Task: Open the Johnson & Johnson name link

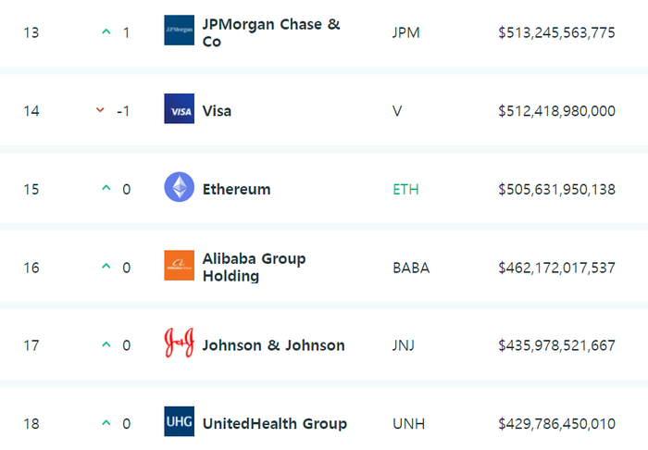Action: 273,345
